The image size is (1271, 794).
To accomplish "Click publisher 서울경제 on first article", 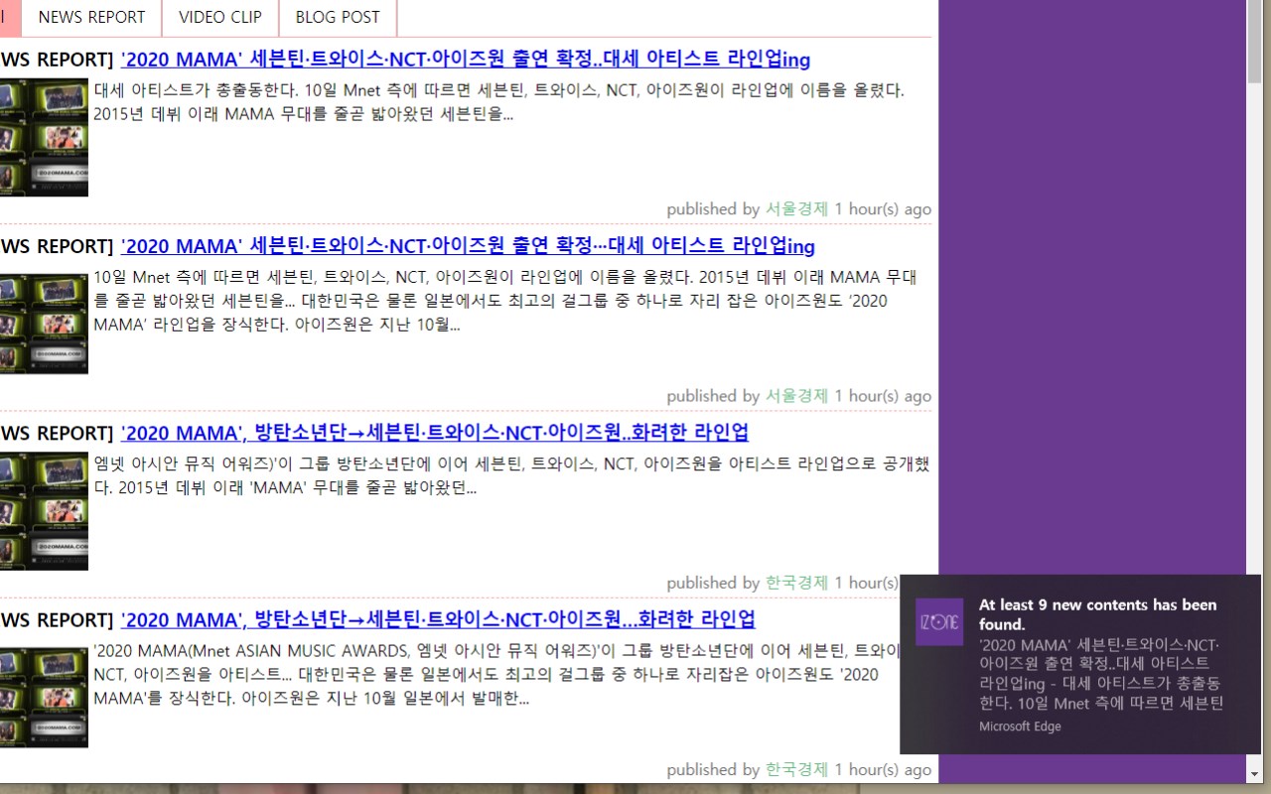I will (796, 208).
